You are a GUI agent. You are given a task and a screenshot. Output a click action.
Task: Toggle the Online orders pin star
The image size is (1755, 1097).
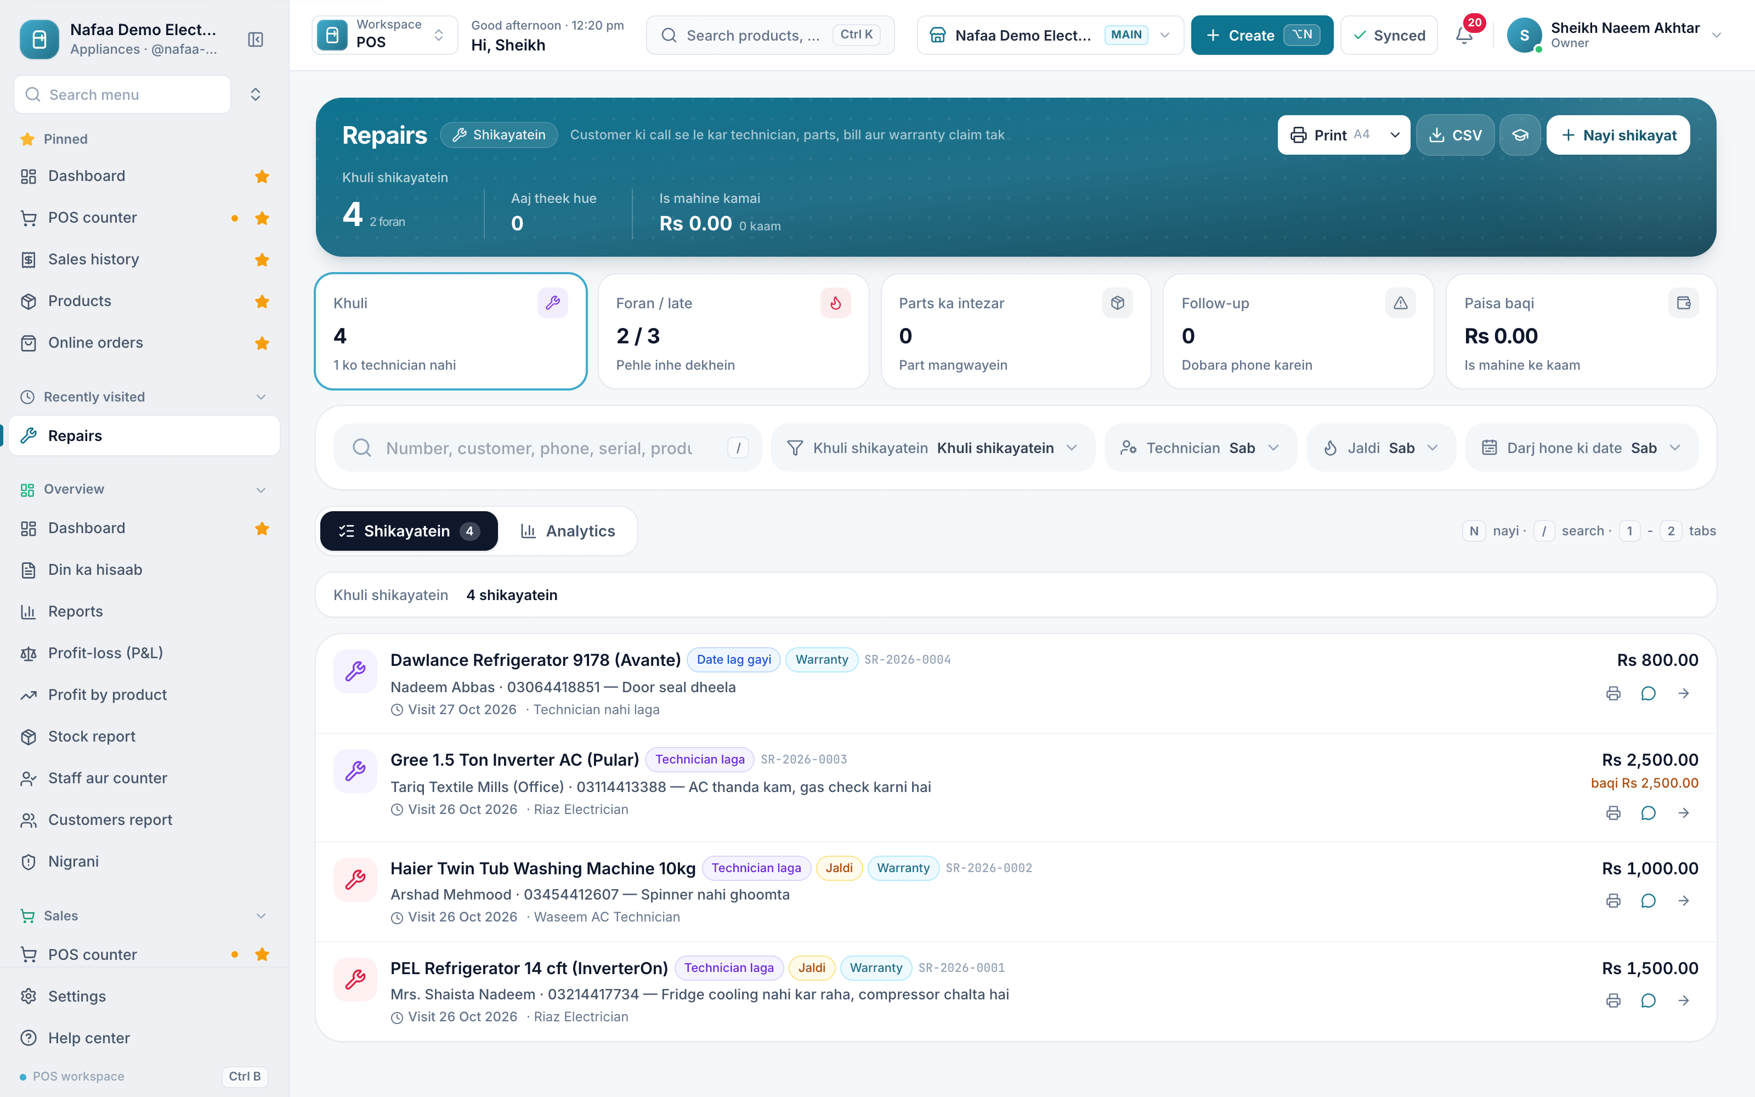point(262,343)
